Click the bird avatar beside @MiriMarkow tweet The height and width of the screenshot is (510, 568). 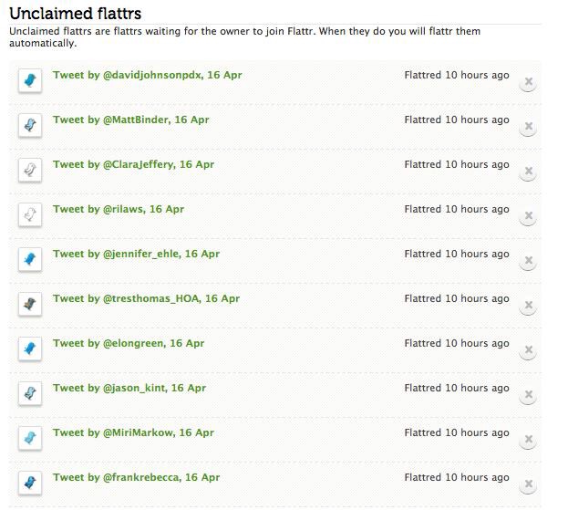pos(30,438)
